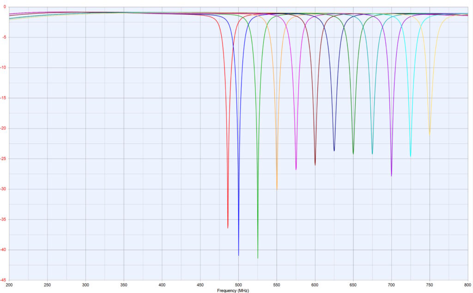Image resolution: width=473 pixels, height=293 pixels.
Task: Select the y-axis tick label "-5"
Action: (x=4, y=37)
